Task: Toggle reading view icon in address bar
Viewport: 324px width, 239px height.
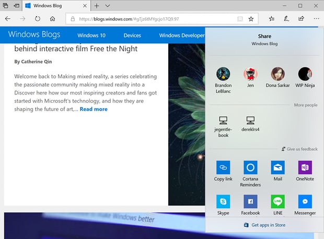Action: 240,19
